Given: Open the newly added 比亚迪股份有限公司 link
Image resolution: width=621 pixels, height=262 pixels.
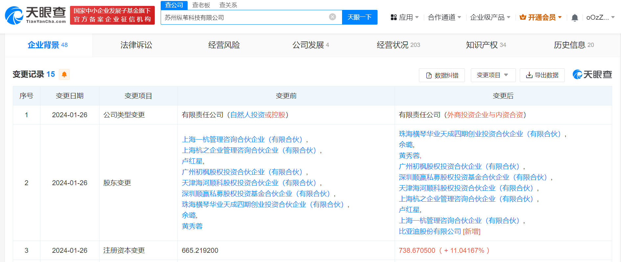Looking at the screenshot, I should tap(430, 231).
